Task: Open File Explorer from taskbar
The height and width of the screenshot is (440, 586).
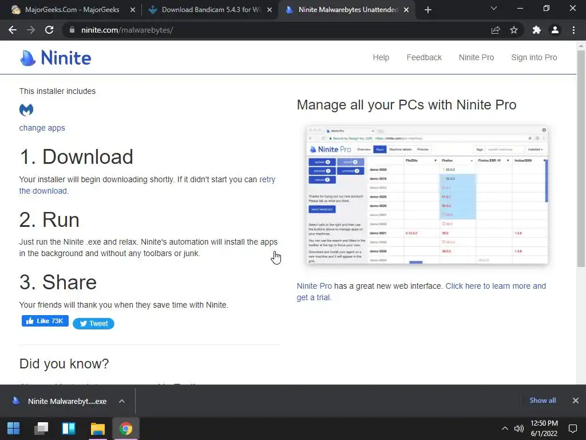Action: 98,429
